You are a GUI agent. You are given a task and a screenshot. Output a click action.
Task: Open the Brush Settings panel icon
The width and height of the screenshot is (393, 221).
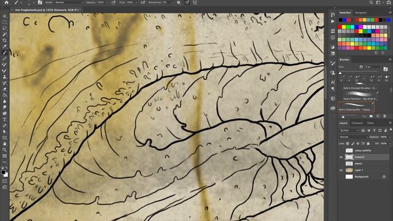pyautogui.click(x=333, y=63)
